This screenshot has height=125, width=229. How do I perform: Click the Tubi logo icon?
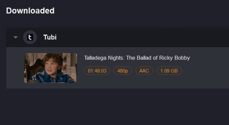tap(30, 37)
